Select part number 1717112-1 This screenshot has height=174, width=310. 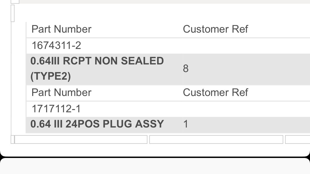click(x=56, y=109)
